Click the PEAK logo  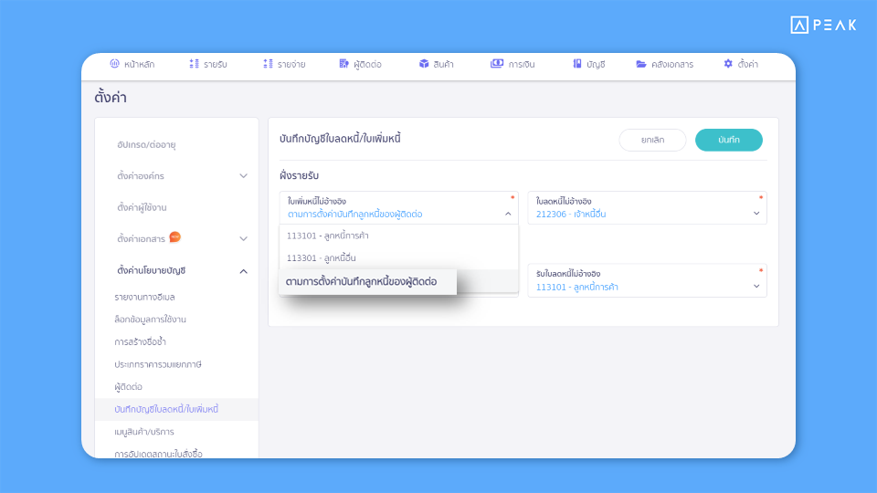(823, 25)
